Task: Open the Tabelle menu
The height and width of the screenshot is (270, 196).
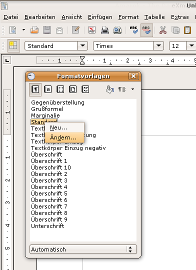Action: click(x=154, y=17)
